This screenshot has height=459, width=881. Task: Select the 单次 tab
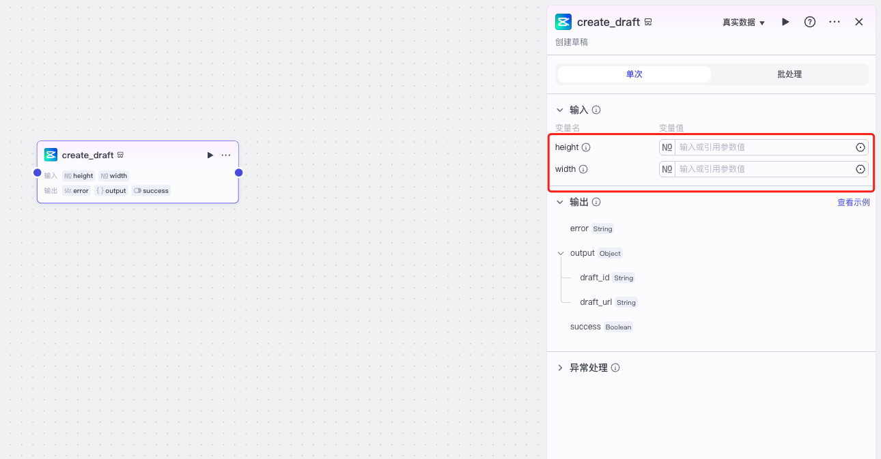coord(634,74)
